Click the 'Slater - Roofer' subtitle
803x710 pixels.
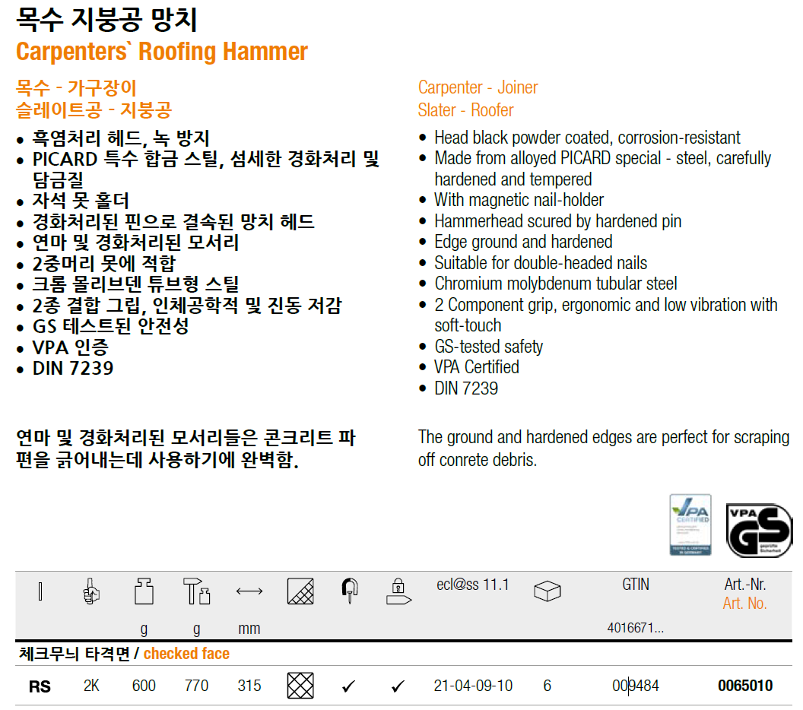coord(465,110)
